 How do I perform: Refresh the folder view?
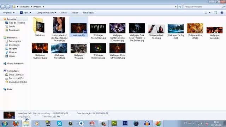pyautogui.click(x=180, y=7)
